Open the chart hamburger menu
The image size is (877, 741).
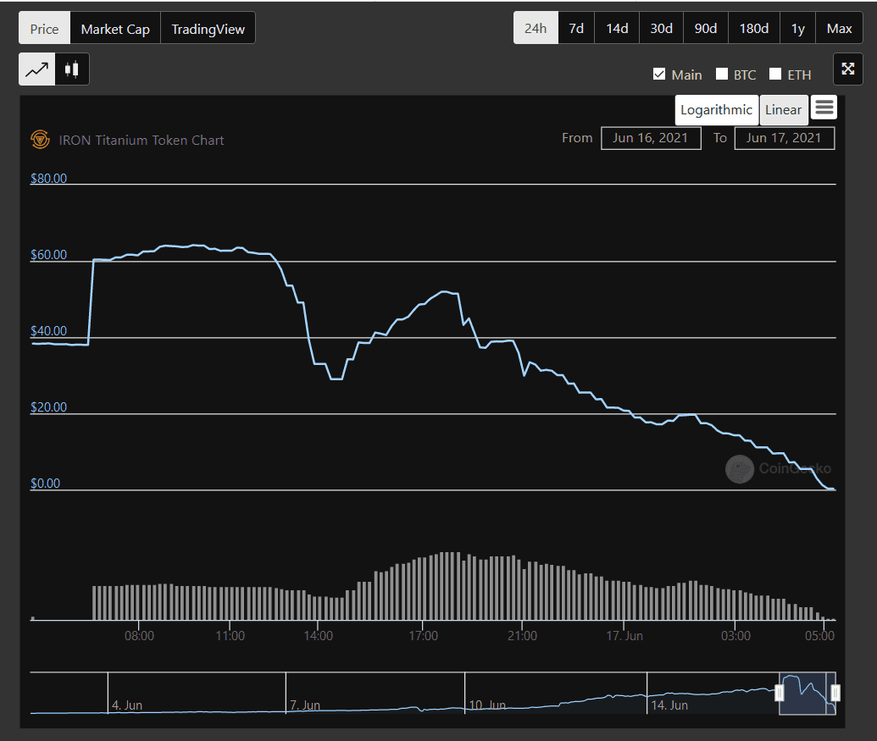coord(824,108)
